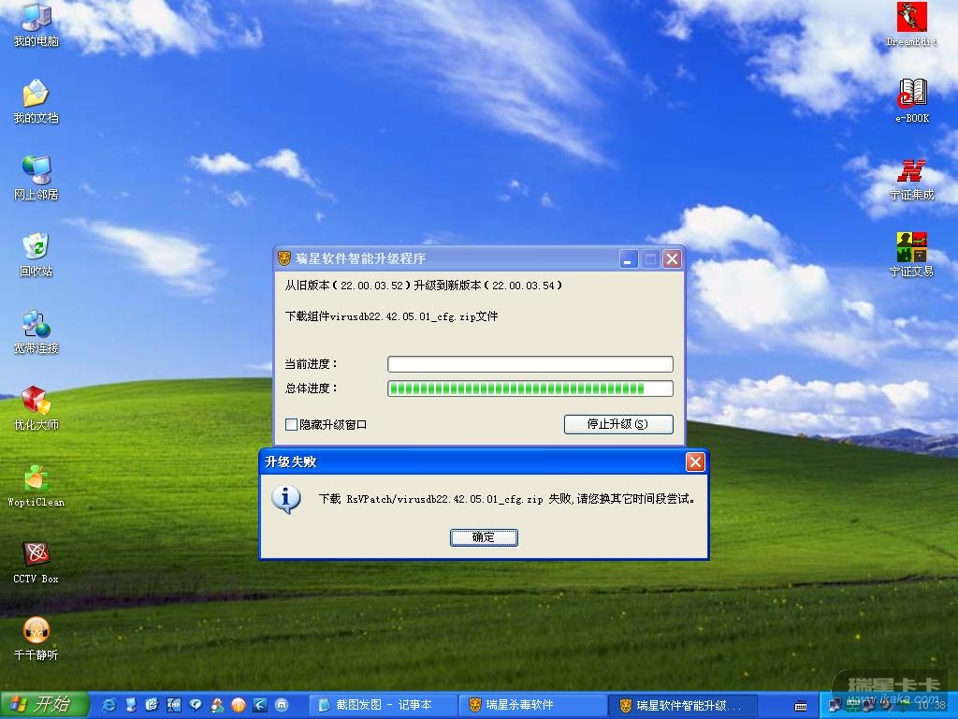Close the 瑞星软件智能升级程序 window

[x=672, y=258]
